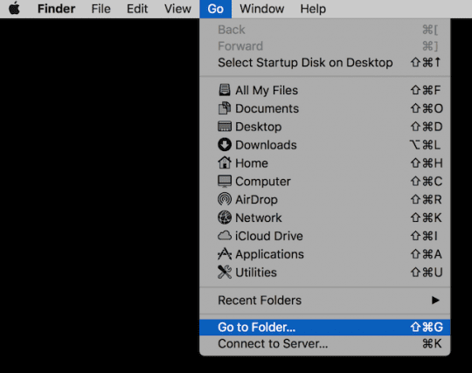
Task: Click the Documents folder icon
Action: 225,108
